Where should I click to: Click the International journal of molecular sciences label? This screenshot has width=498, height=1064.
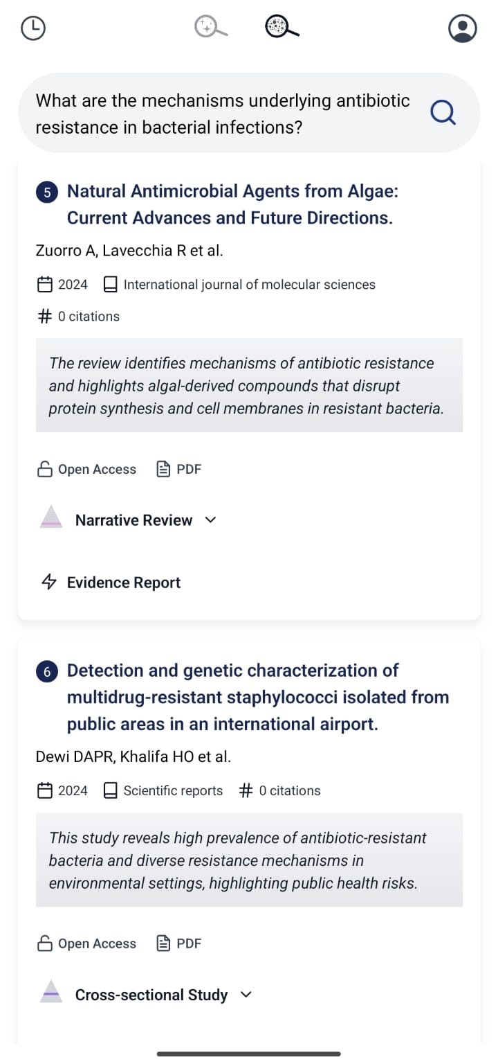coord(250,284)
